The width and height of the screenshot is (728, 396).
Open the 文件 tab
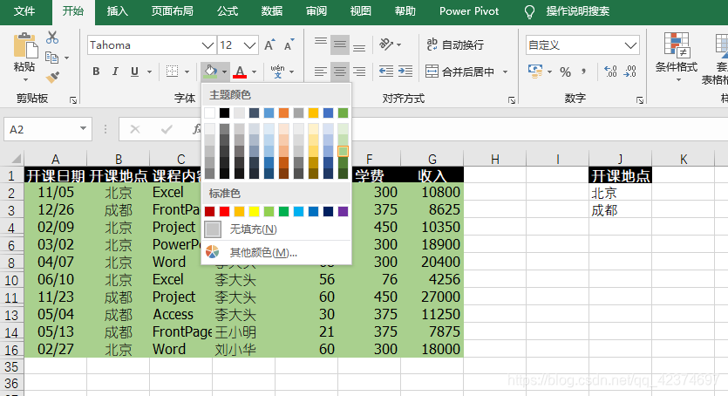24,11
